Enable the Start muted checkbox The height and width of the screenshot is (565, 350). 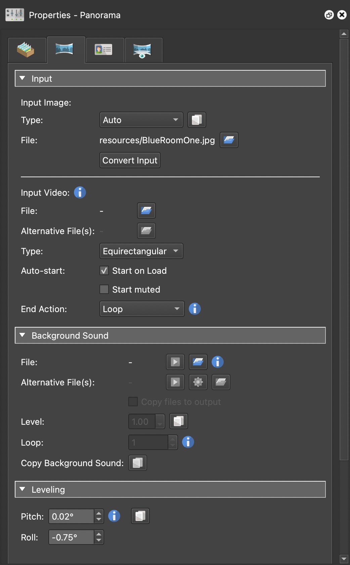pos(104,290)
